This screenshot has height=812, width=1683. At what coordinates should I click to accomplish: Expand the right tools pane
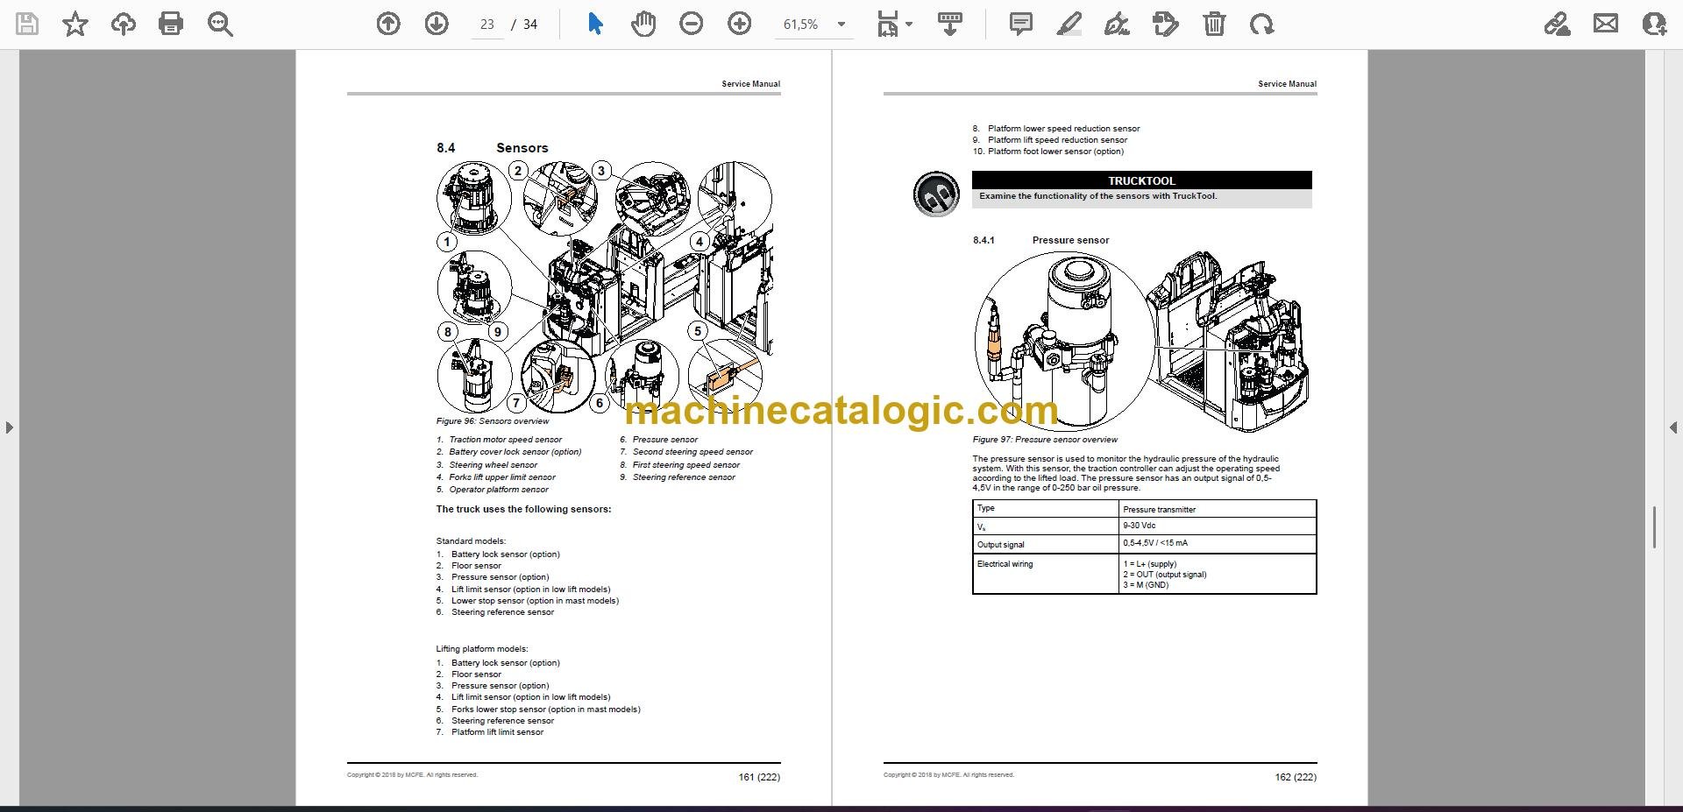(x=1673, y=427)
